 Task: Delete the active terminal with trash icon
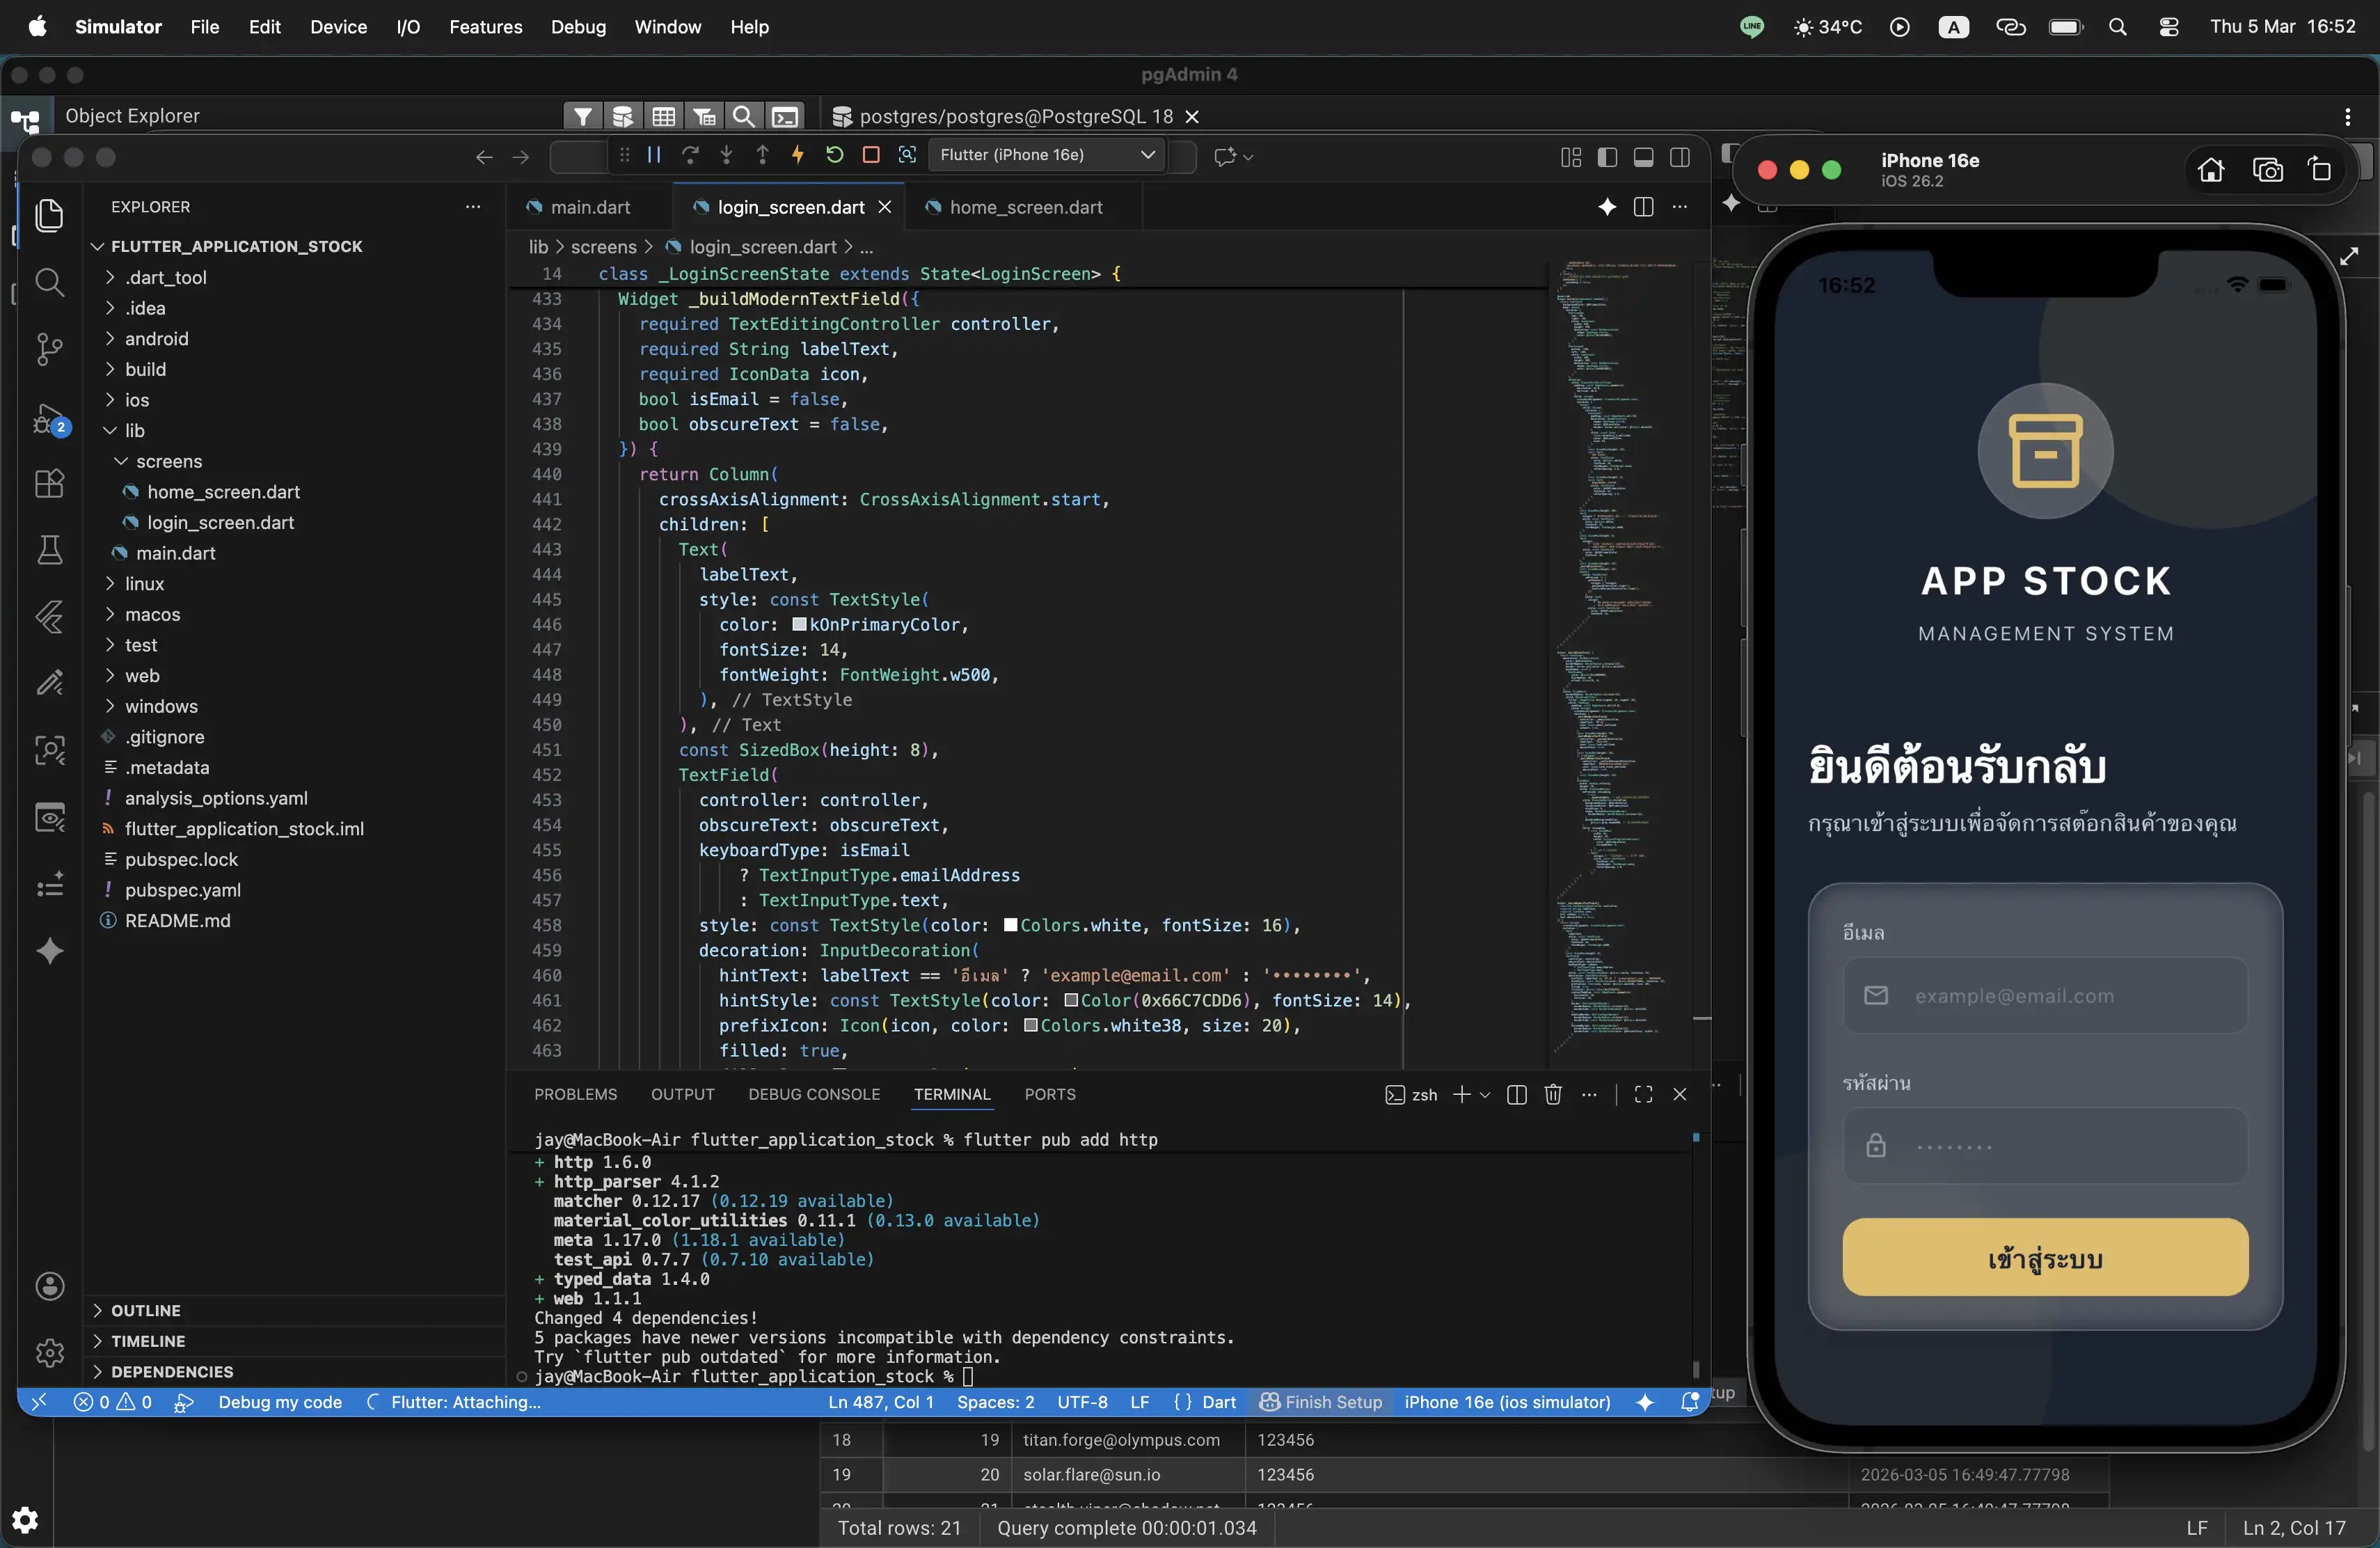tap(1552, 1094)
